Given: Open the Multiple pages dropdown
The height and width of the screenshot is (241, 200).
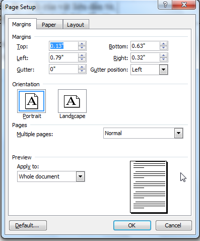Looking at the screenshot, I should click(178, 133).
